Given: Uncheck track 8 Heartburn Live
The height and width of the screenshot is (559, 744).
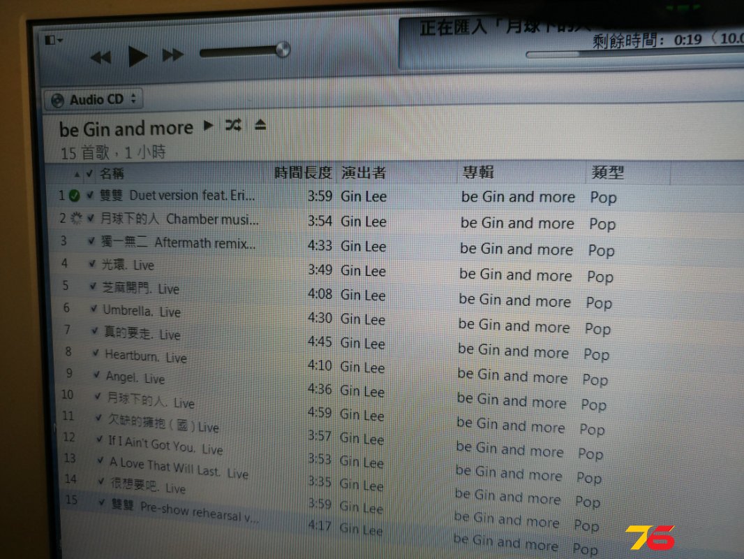Looking at the screenshot, I should tap(96, 352).
